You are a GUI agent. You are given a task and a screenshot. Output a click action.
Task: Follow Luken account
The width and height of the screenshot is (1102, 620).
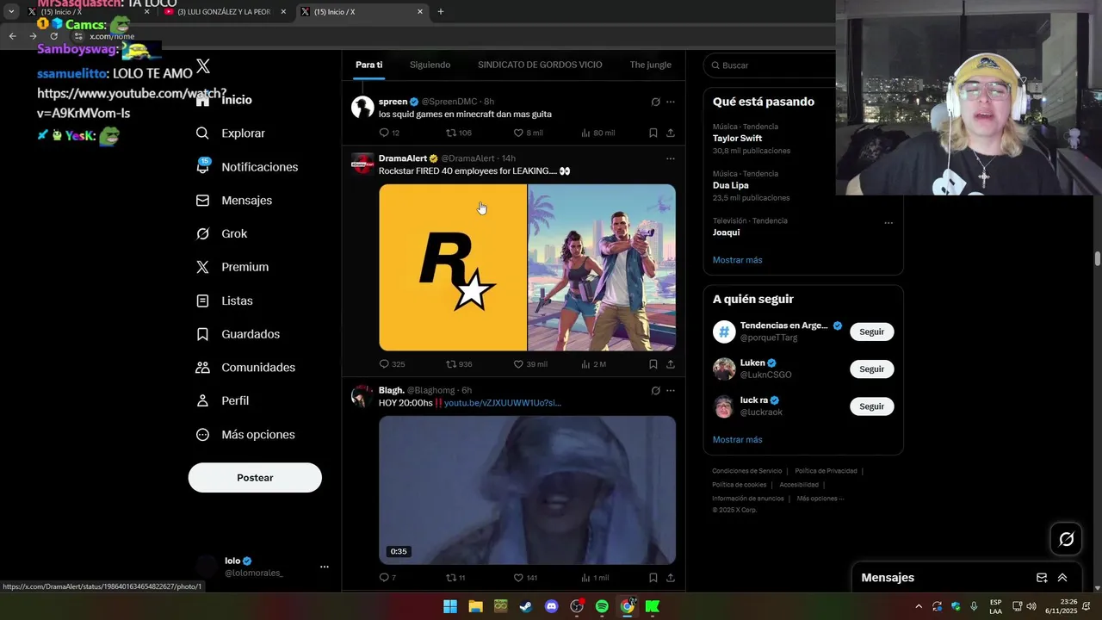pyautogui.click(x=871, y=369)
